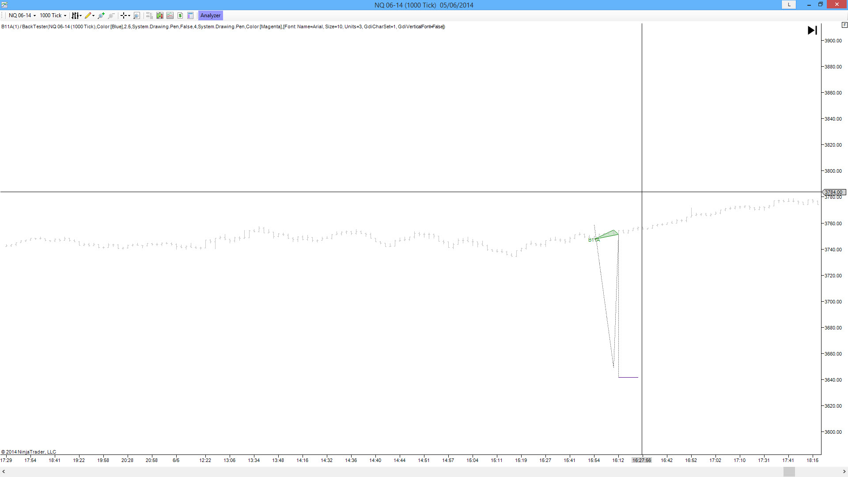The image size is (848, 477).
Task: Open the chart trader icon
Action: (x=149, y=15)
